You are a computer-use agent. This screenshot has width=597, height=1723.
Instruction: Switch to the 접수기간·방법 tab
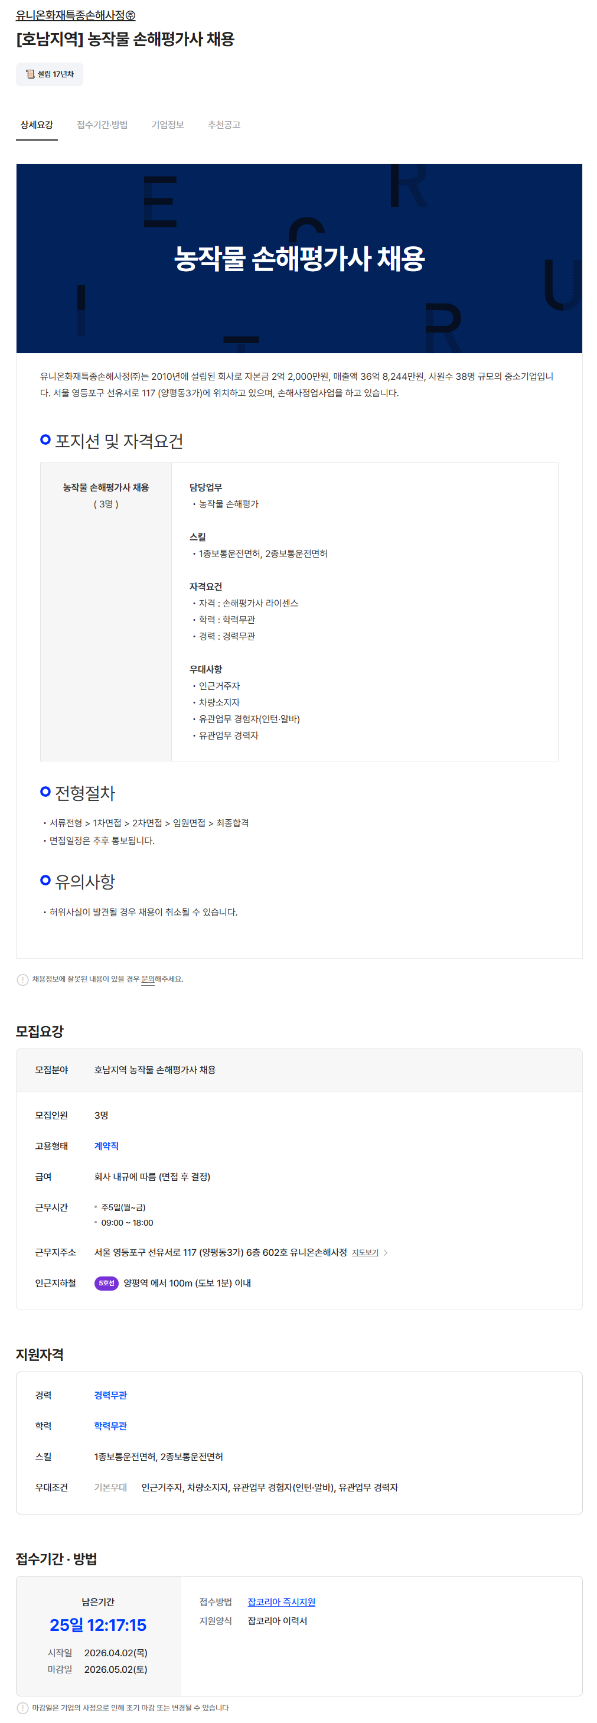pos(102,125)
